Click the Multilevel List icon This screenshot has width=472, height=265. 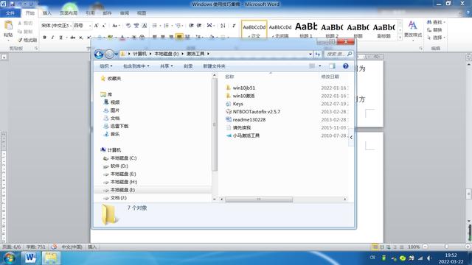click(x=178, y=26)
